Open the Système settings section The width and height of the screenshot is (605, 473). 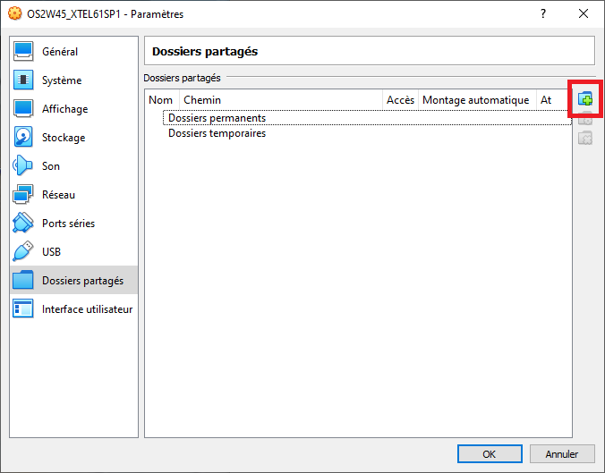click(62, 80)
